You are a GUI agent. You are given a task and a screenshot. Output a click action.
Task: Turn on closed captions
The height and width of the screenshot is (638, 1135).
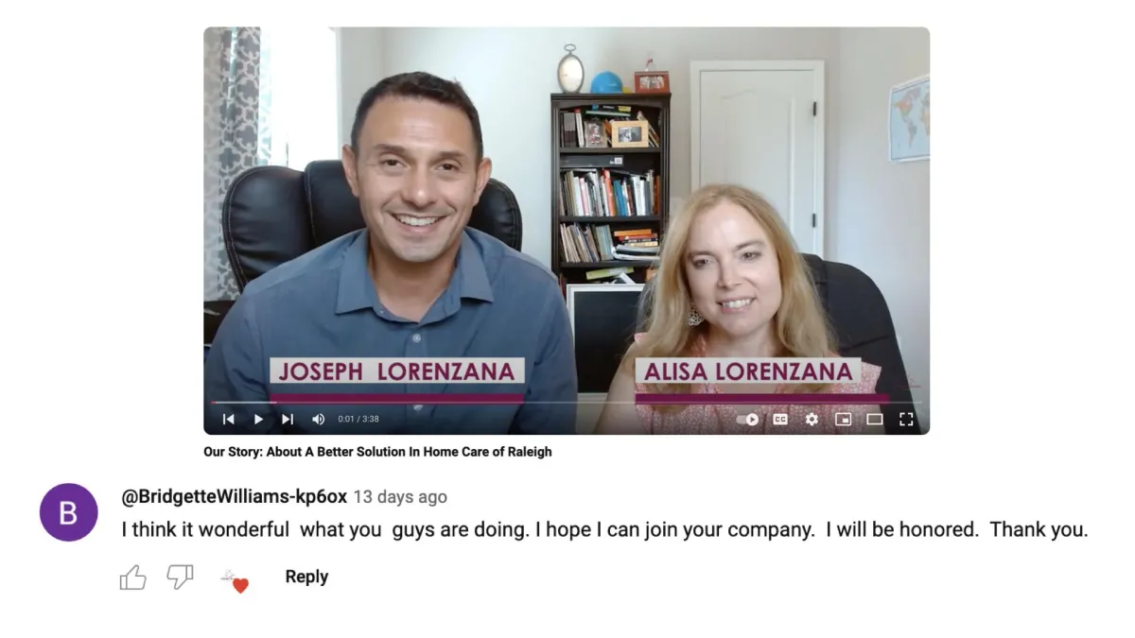click(780, 419)
